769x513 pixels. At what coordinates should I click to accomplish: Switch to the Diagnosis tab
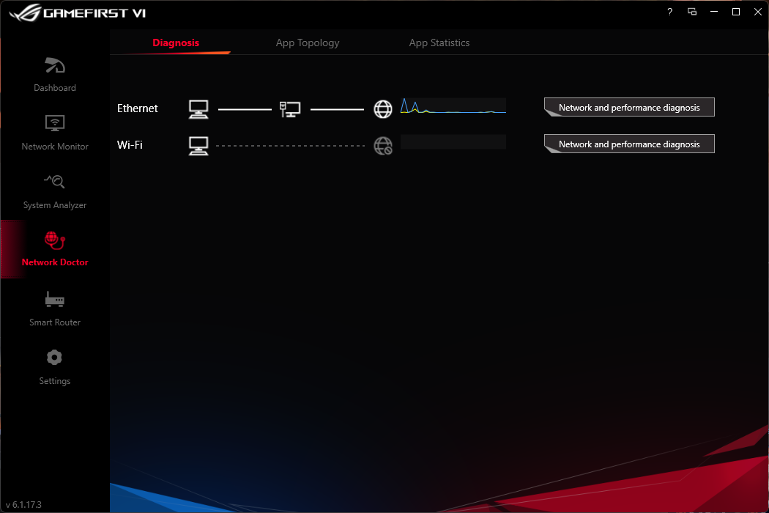[x=176, y=43]
